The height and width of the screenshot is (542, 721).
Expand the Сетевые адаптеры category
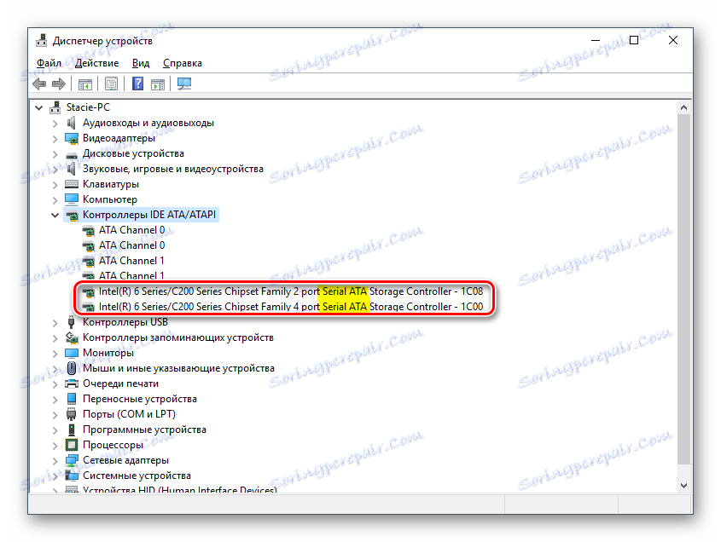tap(55, 461)
